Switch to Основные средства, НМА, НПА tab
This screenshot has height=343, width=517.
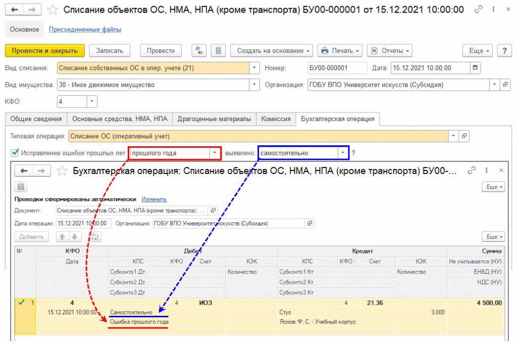click(x=120, y=119)
